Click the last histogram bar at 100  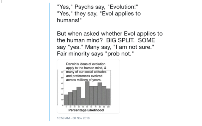click(108, 97)
